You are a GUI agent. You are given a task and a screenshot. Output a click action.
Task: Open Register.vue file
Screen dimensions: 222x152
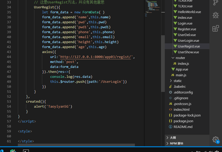(187, 29)
